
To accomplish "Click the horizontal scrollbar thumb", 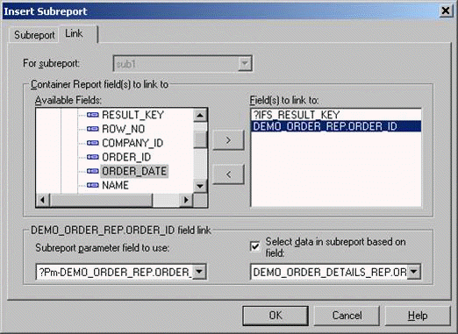I will point(101,200).
